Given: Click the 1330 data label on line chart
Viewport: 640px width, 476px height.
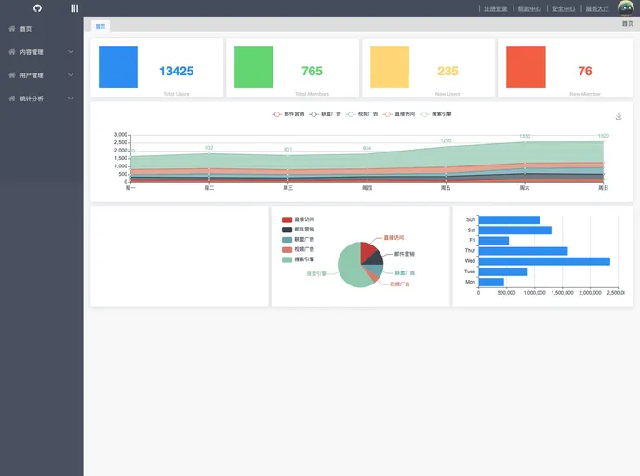Looking at the screenshot, I should [x=525, y=136].
